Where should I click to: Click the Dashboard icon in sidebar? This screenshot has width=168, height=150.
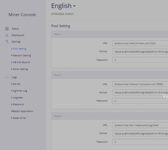pyautogui.click(x=7, y=35)
